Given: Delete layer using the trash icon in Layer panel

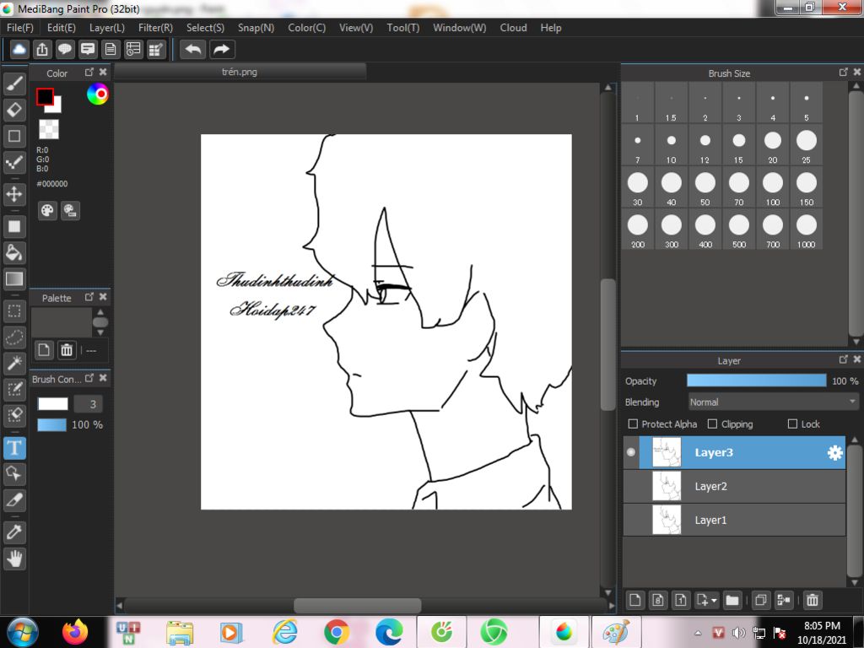Looking at the screenshot, I should point(813,600).
